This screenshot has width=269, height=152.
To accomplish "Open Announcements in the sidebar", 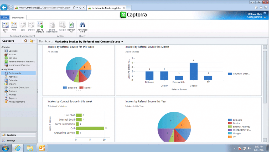I will pos(17,102).
